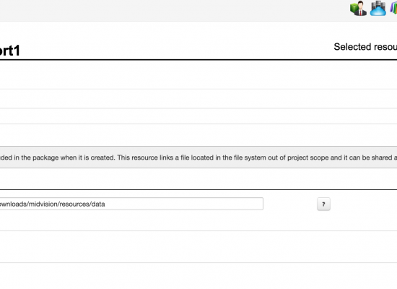Click the green cube beside the businessman

click(354, 9)
